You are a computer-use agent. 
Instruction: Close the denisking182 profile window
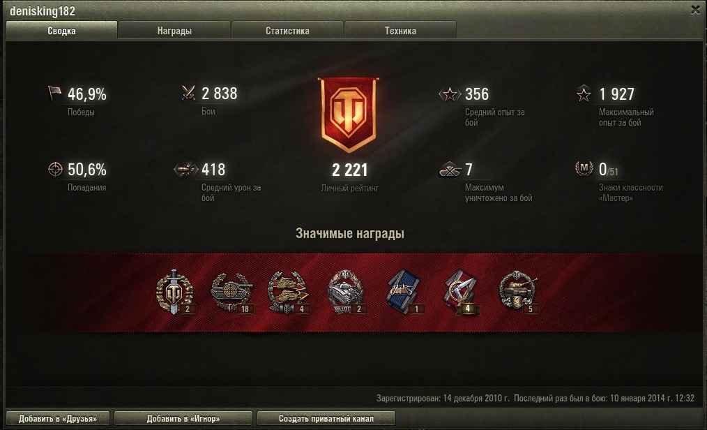[695, 10]
